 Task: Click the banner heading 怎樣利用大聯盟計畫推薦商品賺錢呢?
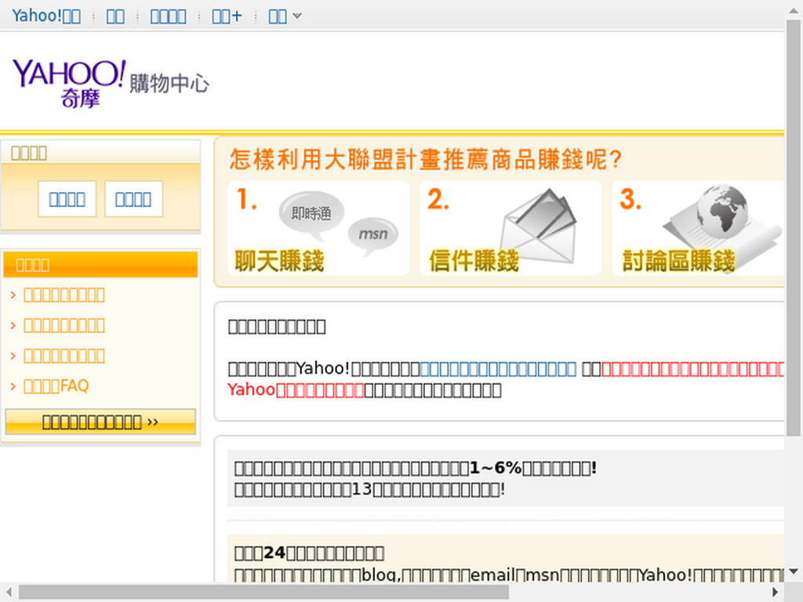pos(425,159)
